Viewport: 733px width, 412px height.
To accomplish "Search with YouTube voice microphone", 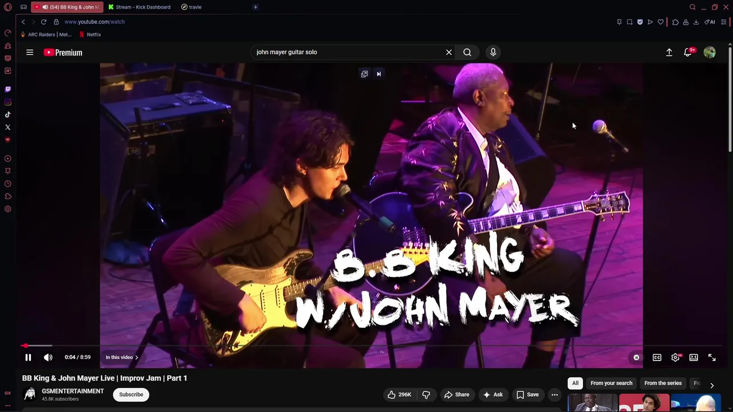I will [x=493, y=52].
